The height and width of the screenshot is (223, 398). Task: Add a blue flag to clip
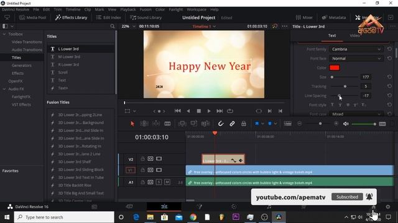257,124
